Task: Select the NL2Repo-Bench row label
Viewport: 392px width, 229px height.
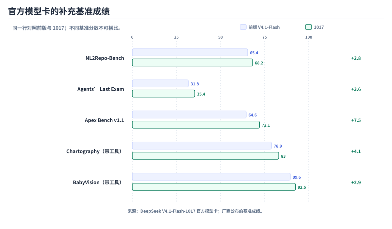Action: click(105, 58)
